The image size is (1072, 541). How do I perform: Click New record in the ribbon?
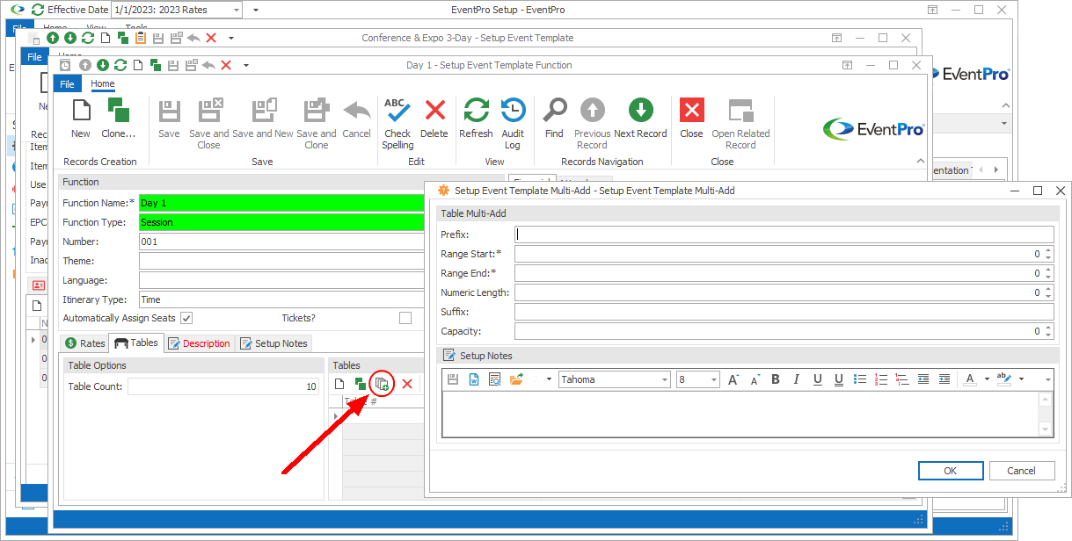click(x=81, y=119)
